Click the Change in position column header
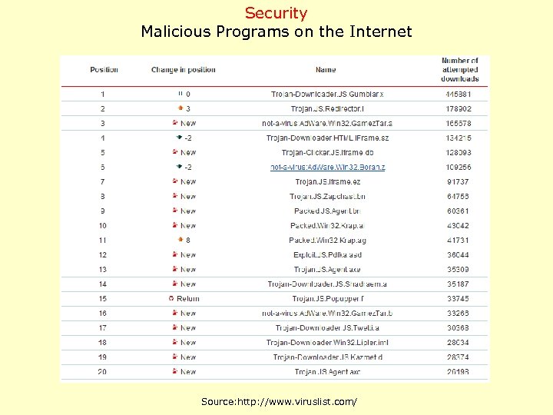Screen dimensions: 553x415 [x=183, y=70]
